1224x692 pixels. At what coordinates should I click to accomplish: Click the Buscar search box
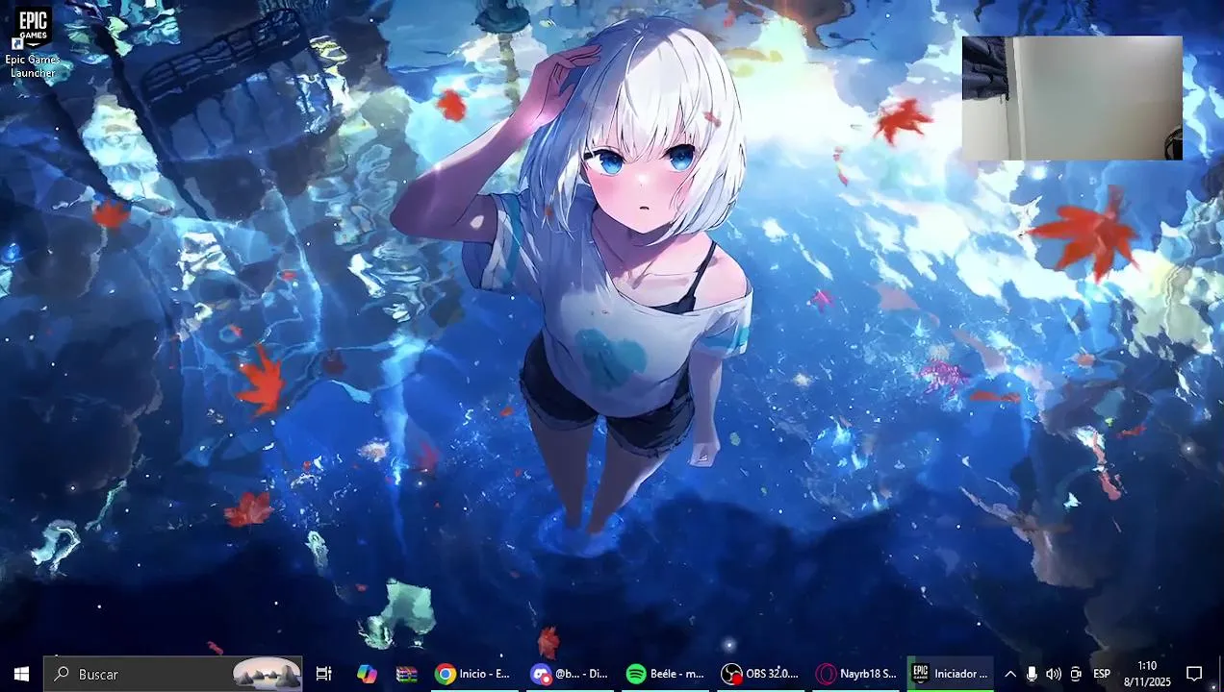click(x=173, y=674)
